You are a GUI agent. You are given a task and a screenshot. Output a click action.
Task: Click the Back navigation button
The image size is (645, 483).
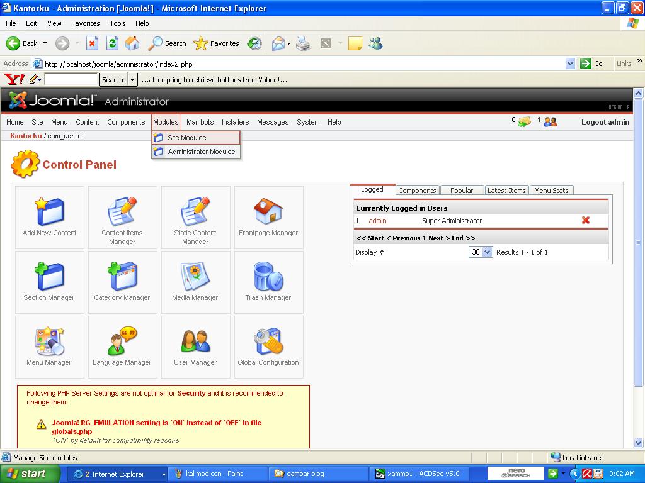[21, 43]
